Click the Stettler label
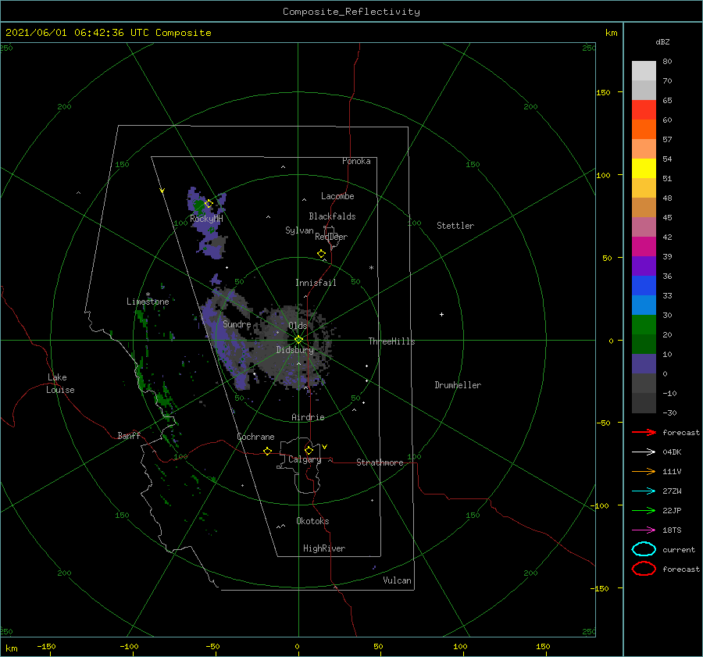 [x=455, y=226]
